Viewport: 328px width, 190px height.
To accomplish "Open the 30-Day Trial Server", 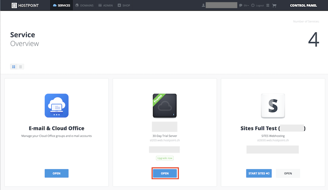I will (165, 174).
